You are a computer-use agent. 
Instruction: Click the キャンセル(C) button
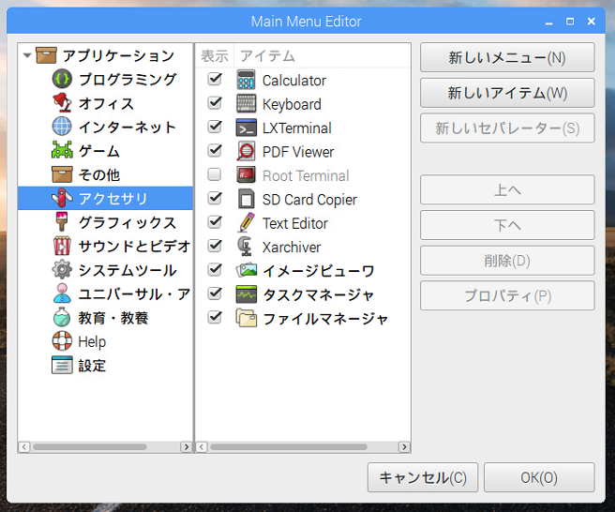point(423,477)
